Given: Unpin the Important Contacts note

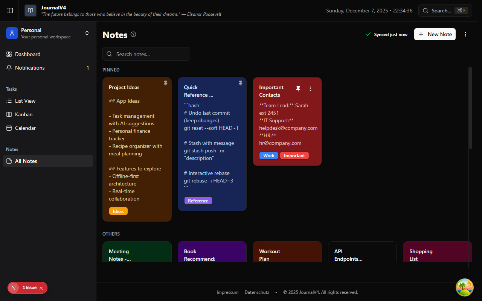Looking at the screenshot, I should [x=298, y=89].
